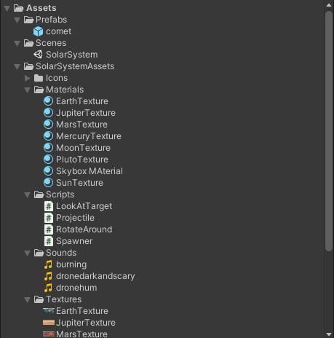Click the Projectile C# script icon
This screenshot has height=338, width=334.
tap(49, 218)
